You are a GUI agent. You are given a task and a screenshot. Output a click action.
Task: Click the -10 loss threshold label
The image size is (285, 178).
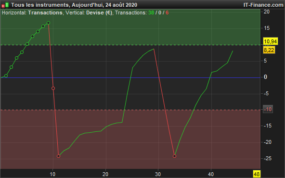click(x=268, y=109)
